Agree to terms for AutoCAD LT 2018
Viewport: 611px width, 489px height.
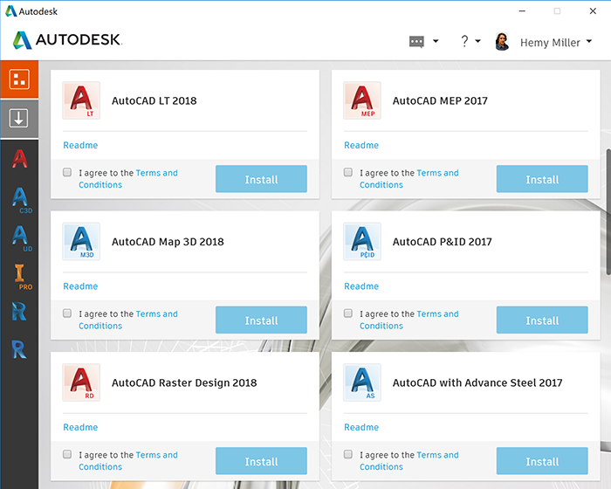pos(67,172)
